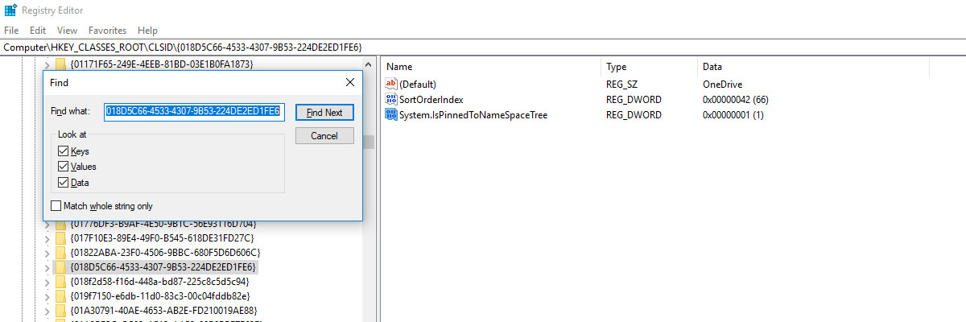Click the tree pane scroll-up arrow
The width and height of the screenshot is (966, 322).
click(368, 64)
